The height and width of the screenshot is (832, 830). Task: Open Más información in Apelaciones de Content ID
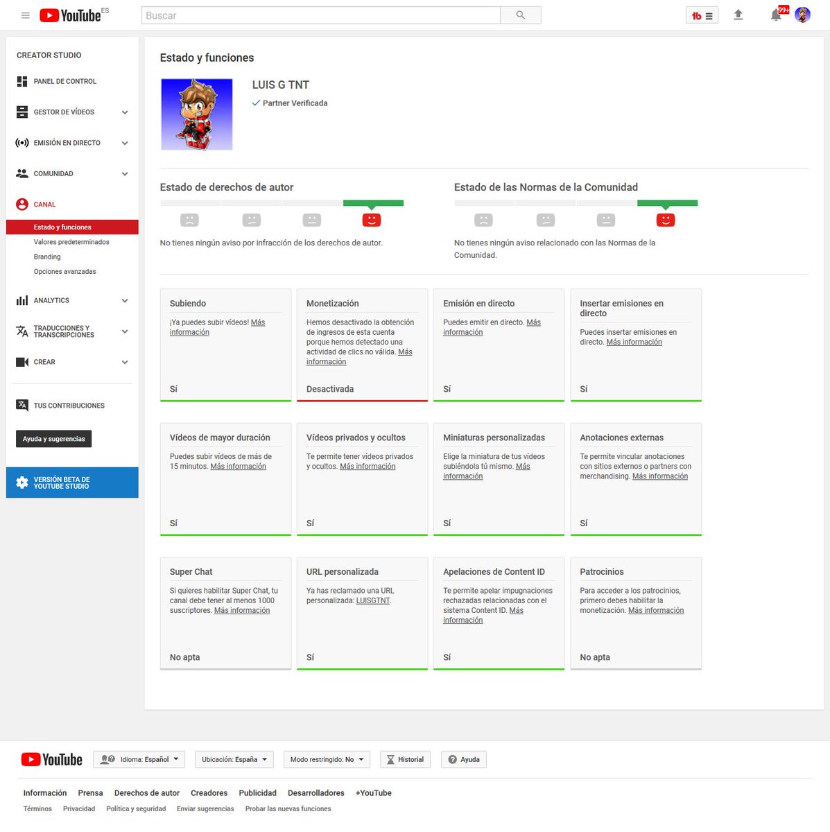coord(483,615)
